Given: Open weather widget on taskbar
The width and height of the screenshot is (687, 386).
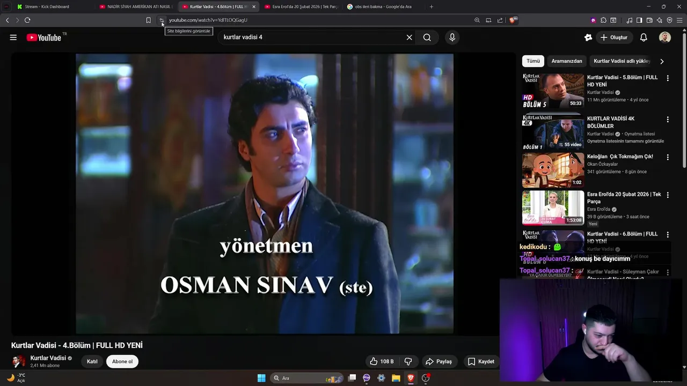Looking at the screenshot, I should click(16, 378).
